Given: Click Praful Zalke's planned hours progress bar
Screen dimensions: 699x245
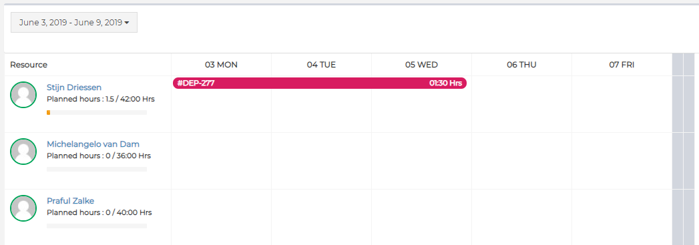Looking at the screenshot, I should tap(97, 226).
